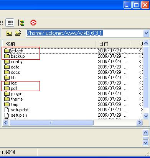The width and height of the screenshot is (150, 158).
Task: Open the change folder icon
Action: point(18,33)
